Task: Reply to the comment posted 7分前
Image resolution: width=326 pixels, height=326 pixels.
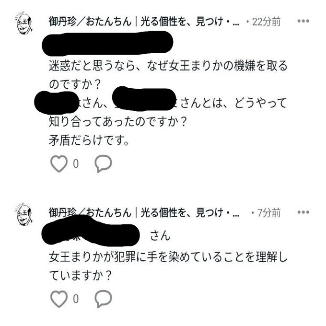Action: click(x=104, y=299)
